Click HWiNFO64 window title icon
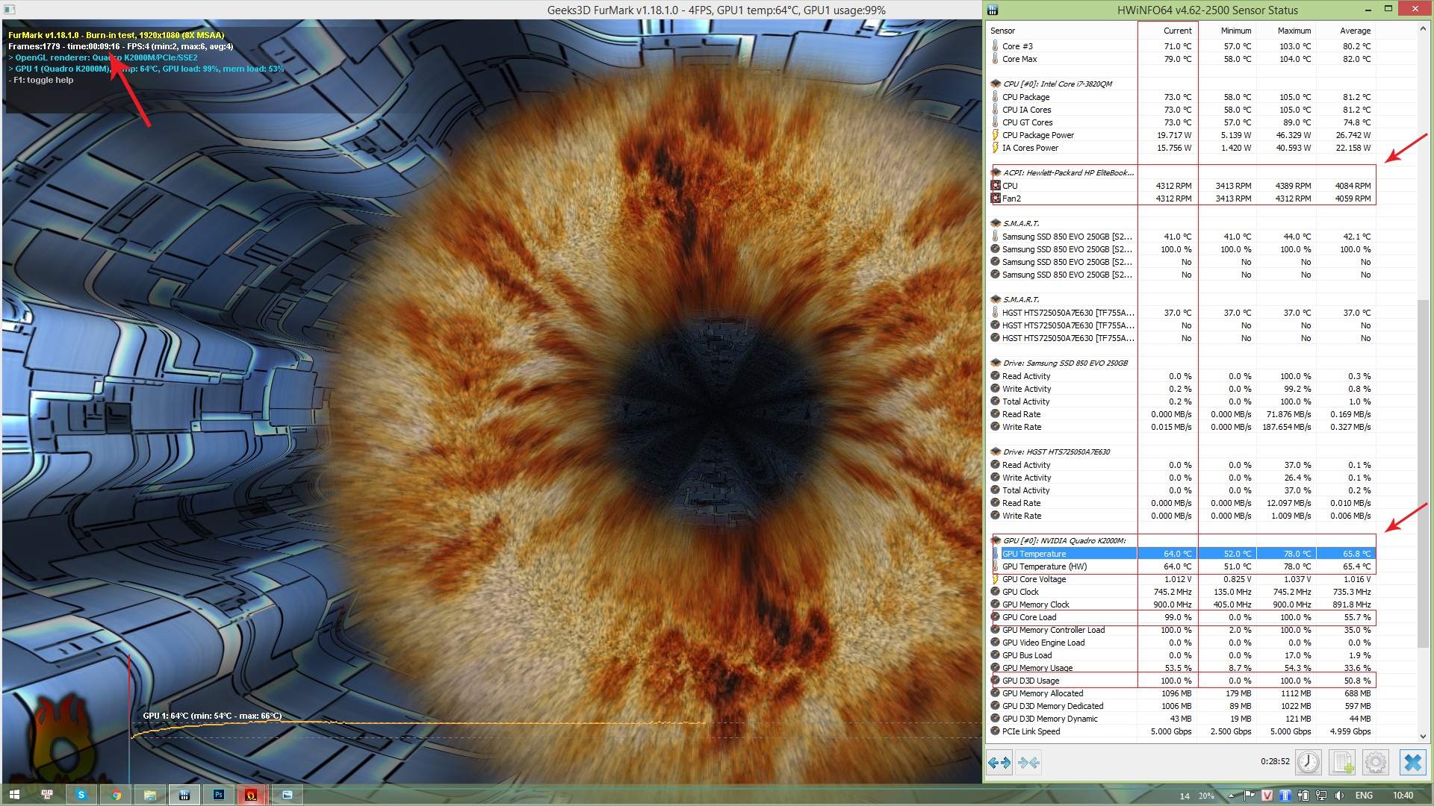The width and height of the screenshot is (1434, 806). [x=993, y=10]
